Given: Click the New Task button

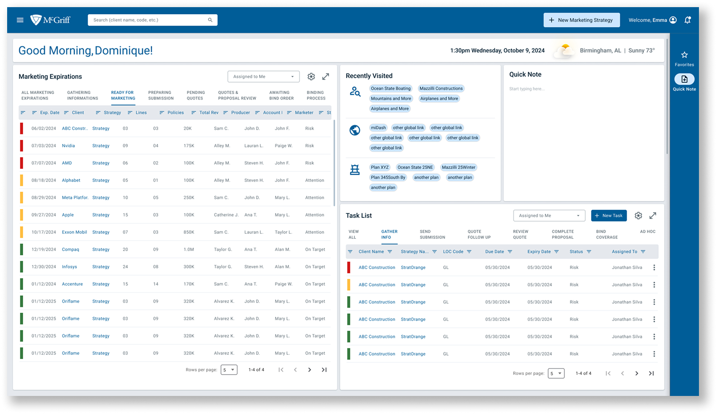Looking at the screenshot, I should tap(609, 215).
